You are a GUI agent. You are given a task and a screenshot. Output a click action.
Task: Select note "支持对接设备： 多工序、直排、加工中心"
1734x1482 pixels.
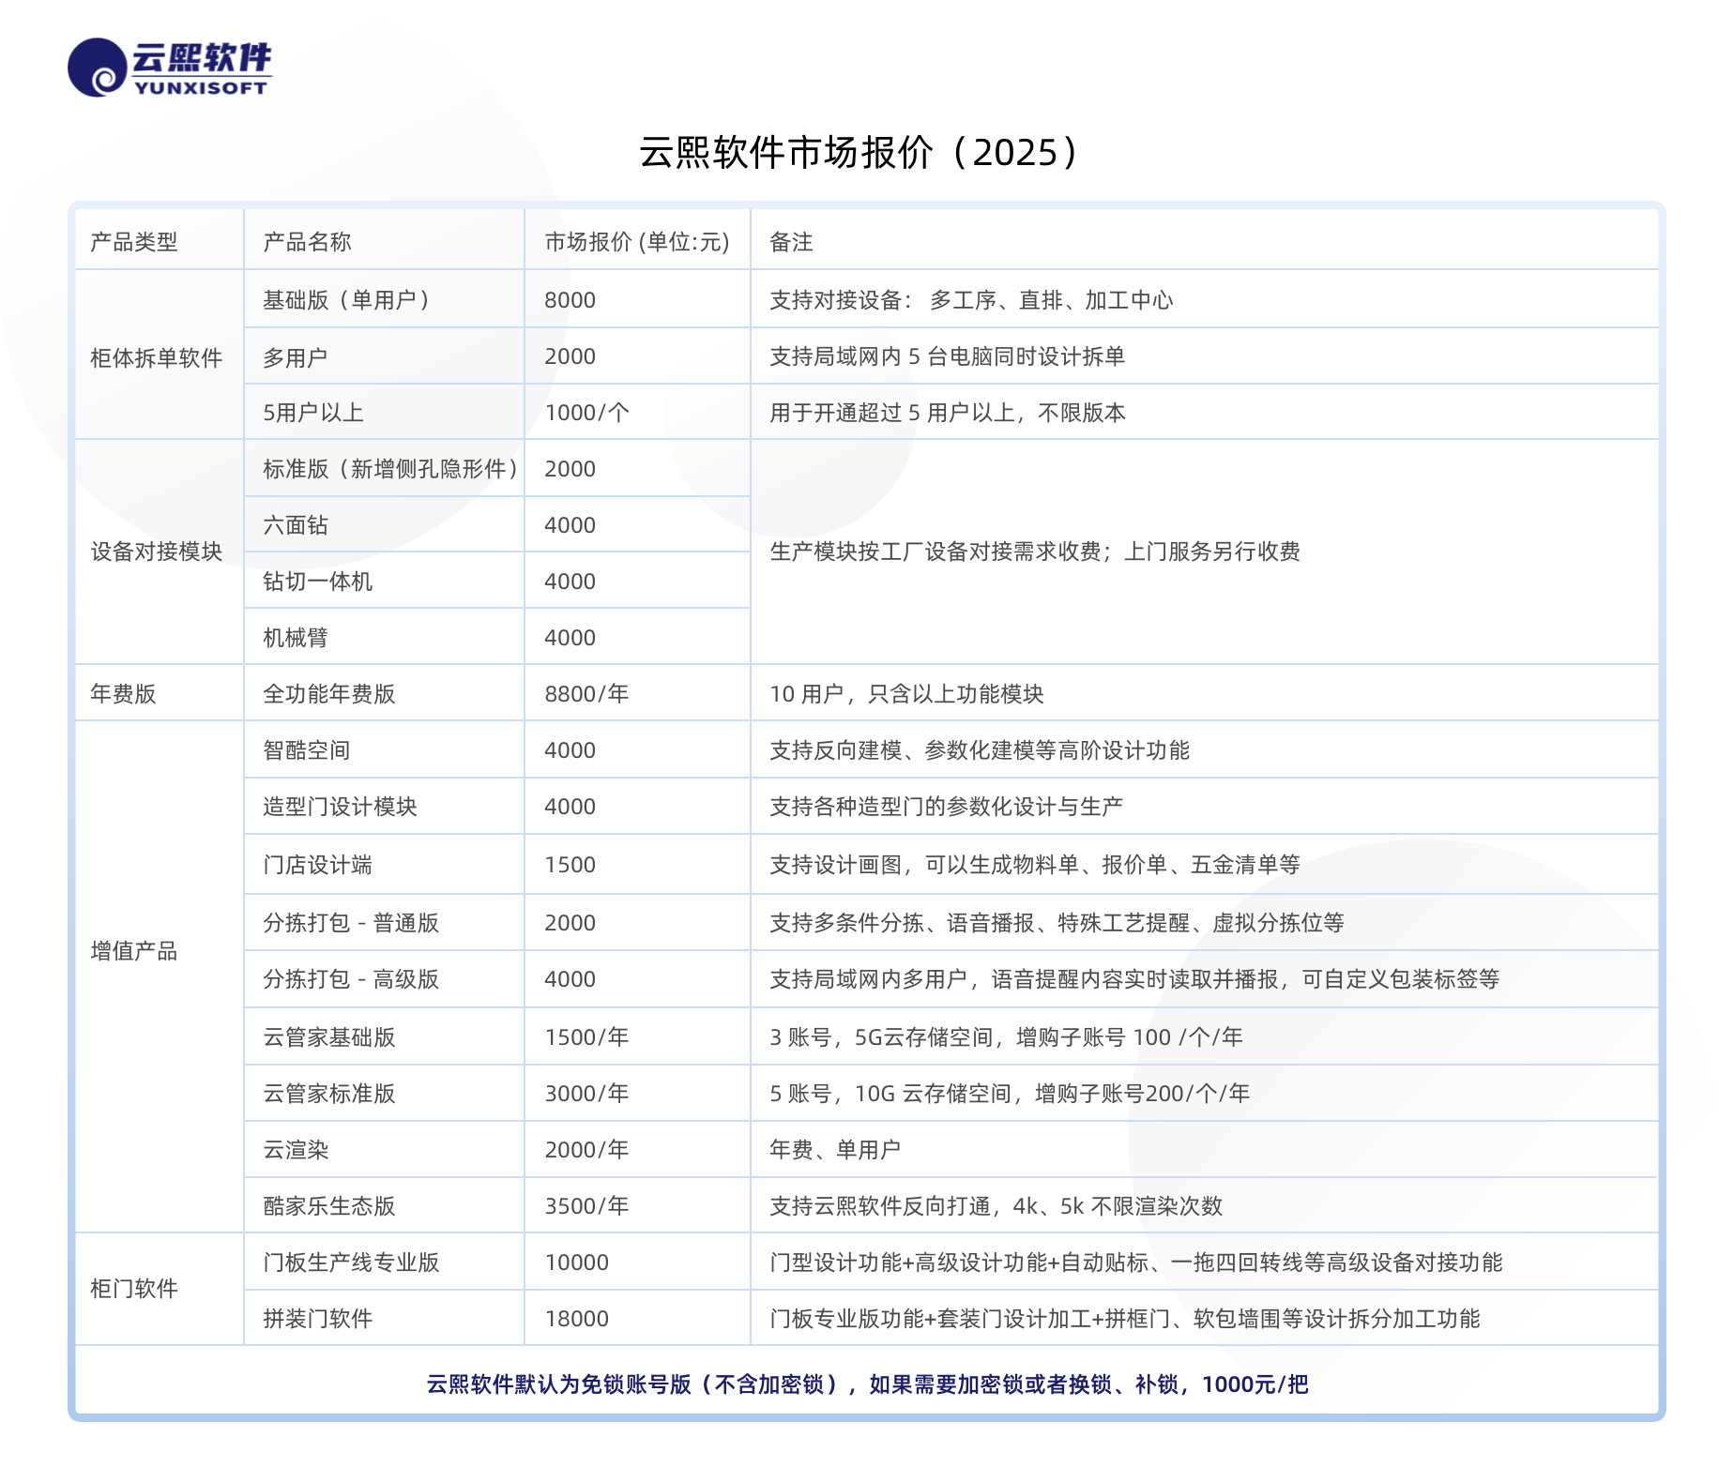click(971, 300)
